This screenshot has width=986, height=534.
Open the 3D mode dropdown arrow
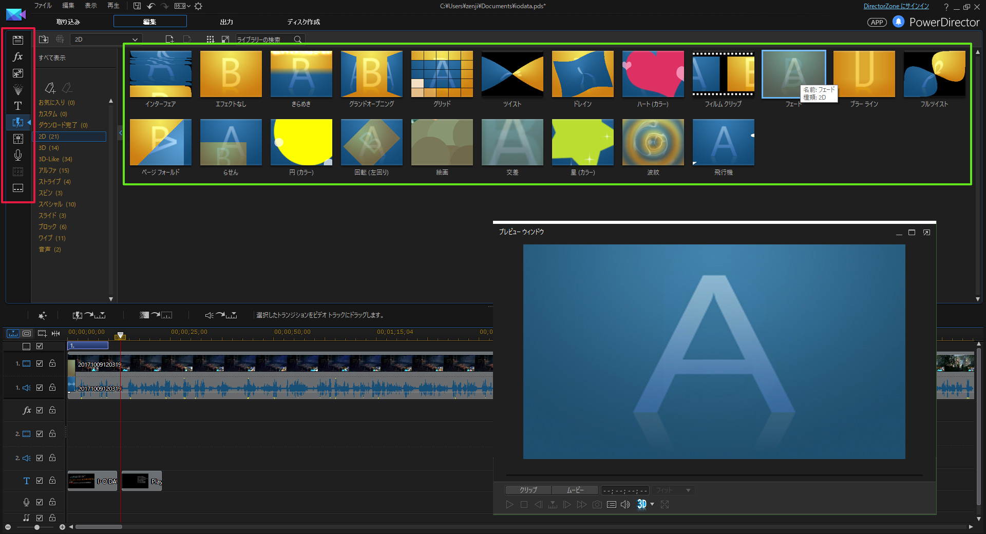[652, 504]
